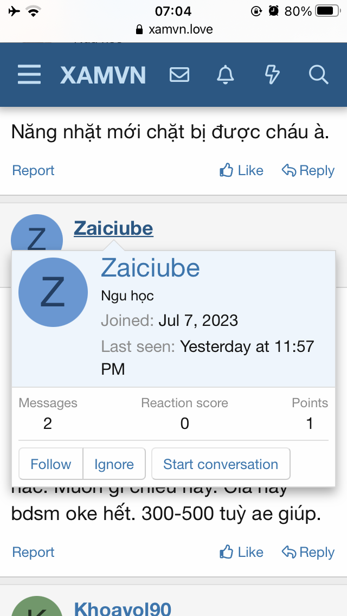The height and width of the screenshot is (616, 347).
Task: Click the Zaiciube username above the popup
Action: (x=113, y=229)
